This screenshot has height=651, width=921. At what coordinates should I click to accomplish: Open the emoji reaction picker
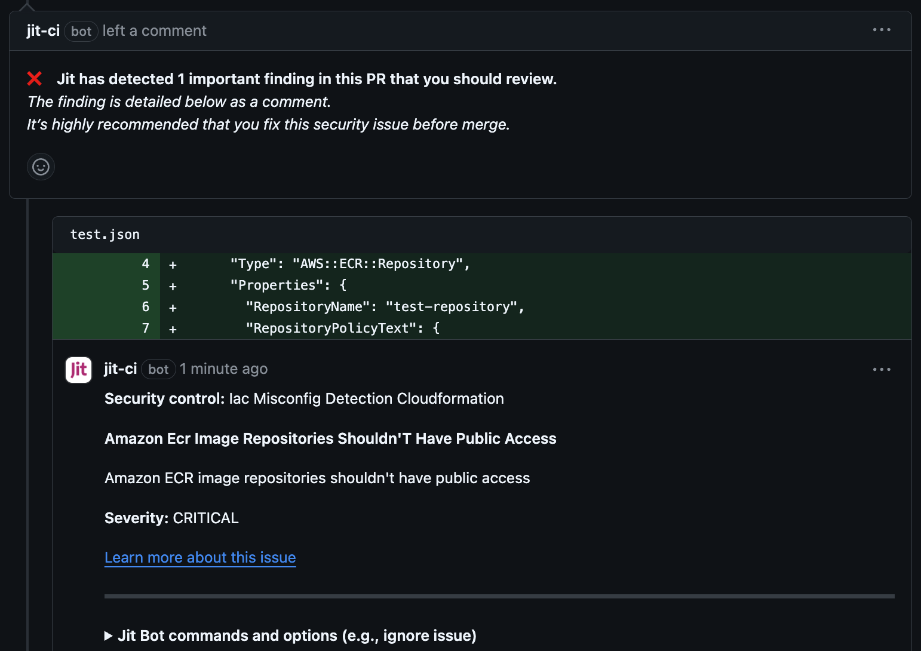[x=41, y=167]
